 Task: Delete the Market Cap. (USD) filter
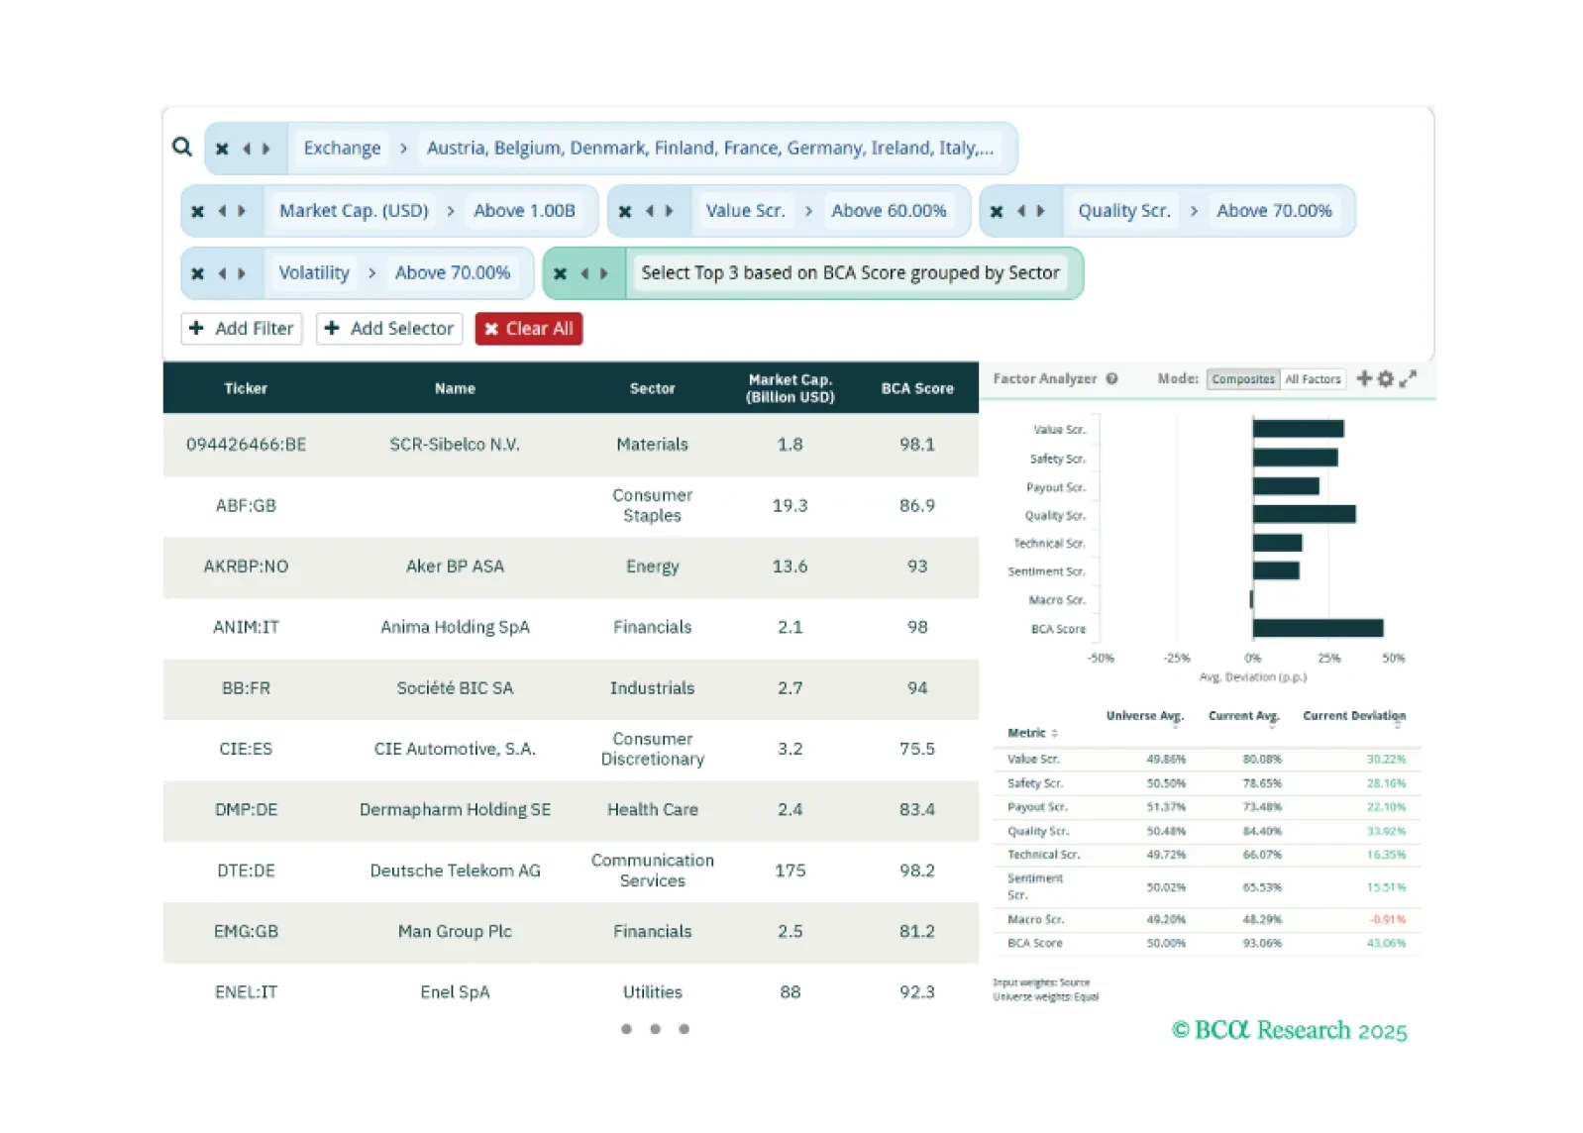(197, 211)
